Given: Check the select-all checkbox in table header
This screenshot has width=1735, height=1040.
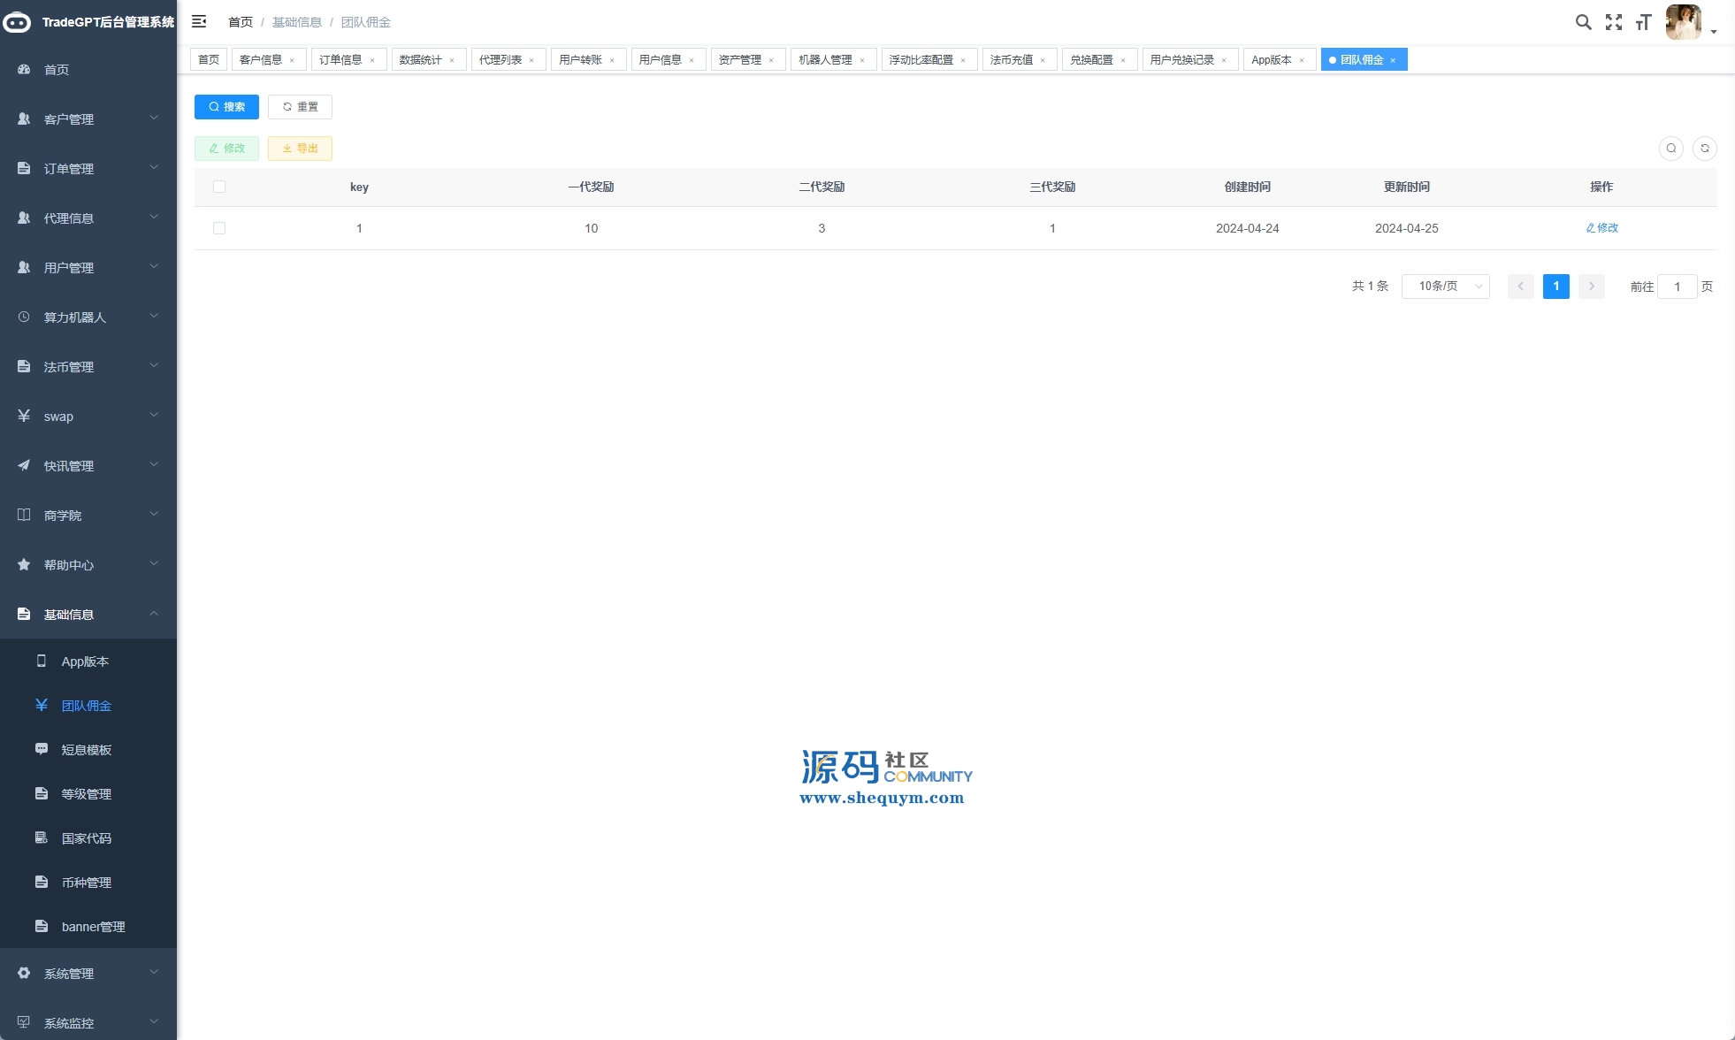Looking at the screenshot, I should click(x=219, y=187).
